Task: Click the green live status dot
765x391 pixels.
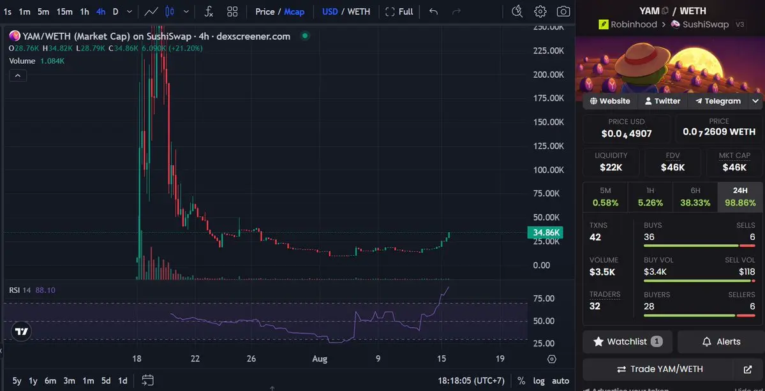Action: (x=305, y=36)
